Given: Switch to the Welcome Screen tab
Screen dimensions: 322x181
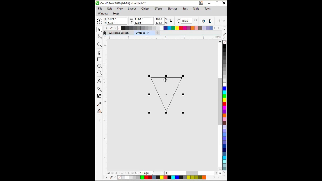Looking at the screenshot, I should coord(118,33).
